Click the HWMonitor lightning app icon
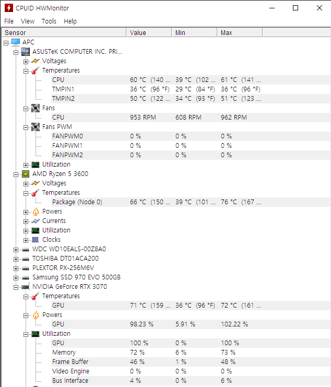Image resolution: width=331 pixels, height=387 pixels. coord(9,8)
